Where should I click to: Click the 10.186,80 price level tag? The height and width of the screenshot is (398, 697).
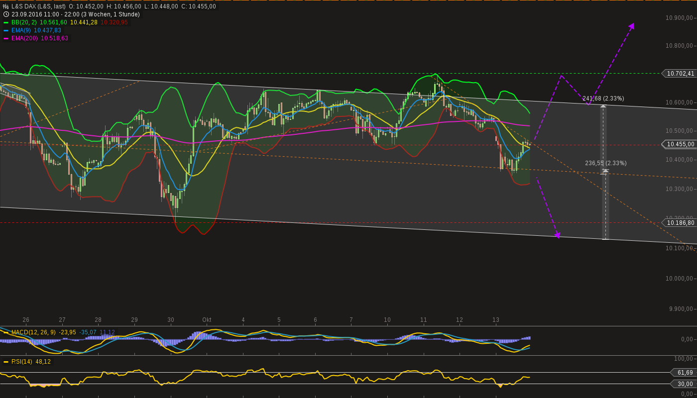coord(680,223)
